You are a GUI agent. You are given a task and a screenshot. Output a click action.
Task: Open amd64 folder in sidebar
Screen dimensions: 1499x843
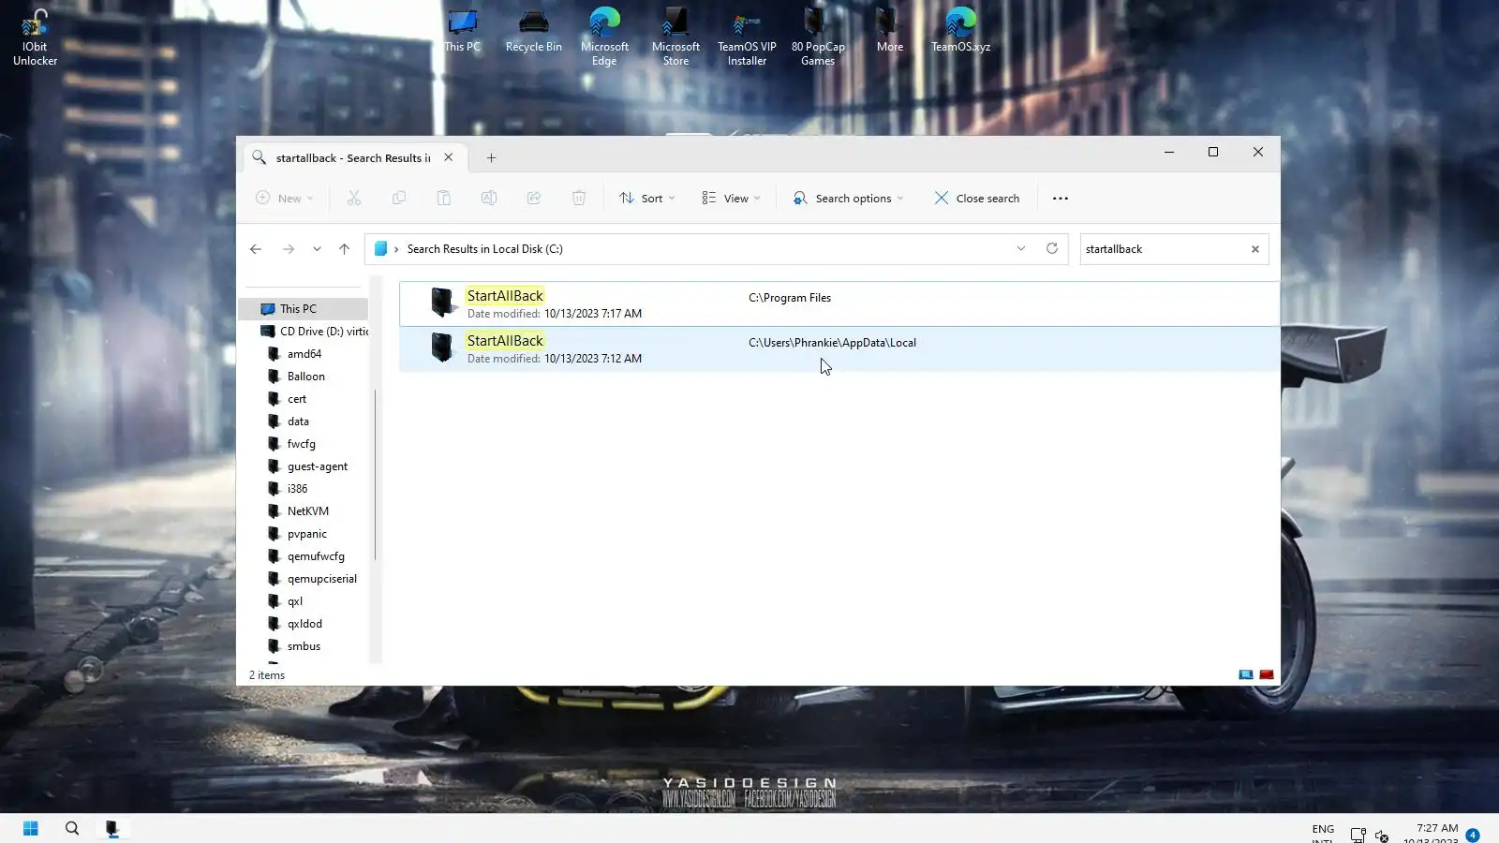pyautogui.click(x=304, y=354)
